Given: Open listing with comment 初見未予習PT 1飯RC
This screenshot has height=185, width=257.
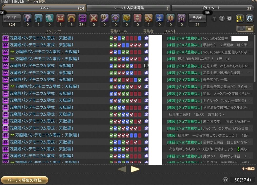Looking at the screenshot, I should 127,114.
